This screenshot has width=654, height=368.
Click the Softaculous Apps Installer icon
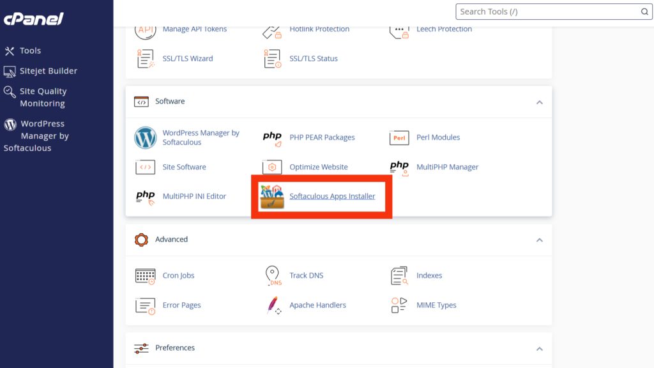click(x=272, y=196)
